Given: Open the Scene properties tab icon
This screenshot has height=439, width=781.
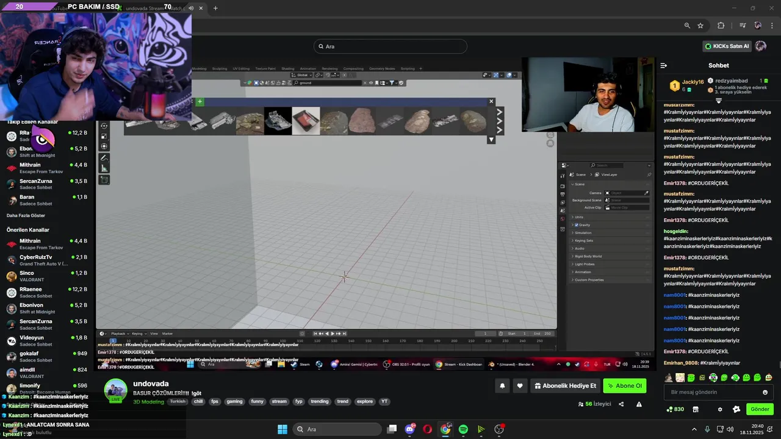Looking at the screenshot, I should tap(563, 210).
